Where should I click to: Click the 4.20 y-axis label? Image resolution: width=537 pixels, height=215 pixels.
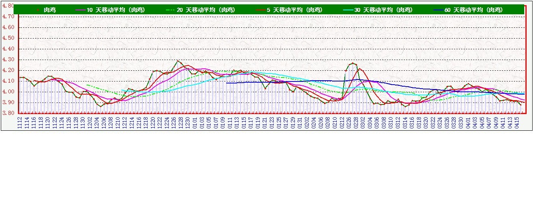9,70
